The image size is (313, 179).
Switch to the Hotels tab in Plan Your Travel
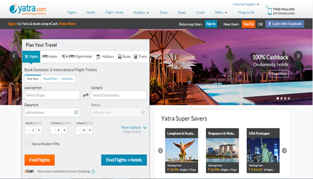click(x=50, y=57)
